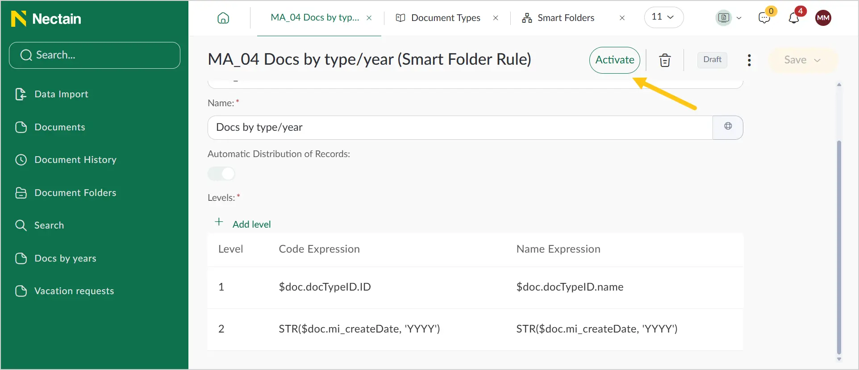The image size is (859, 370).
Task: Click the plus icon to add level
Action: click(219, 222)
